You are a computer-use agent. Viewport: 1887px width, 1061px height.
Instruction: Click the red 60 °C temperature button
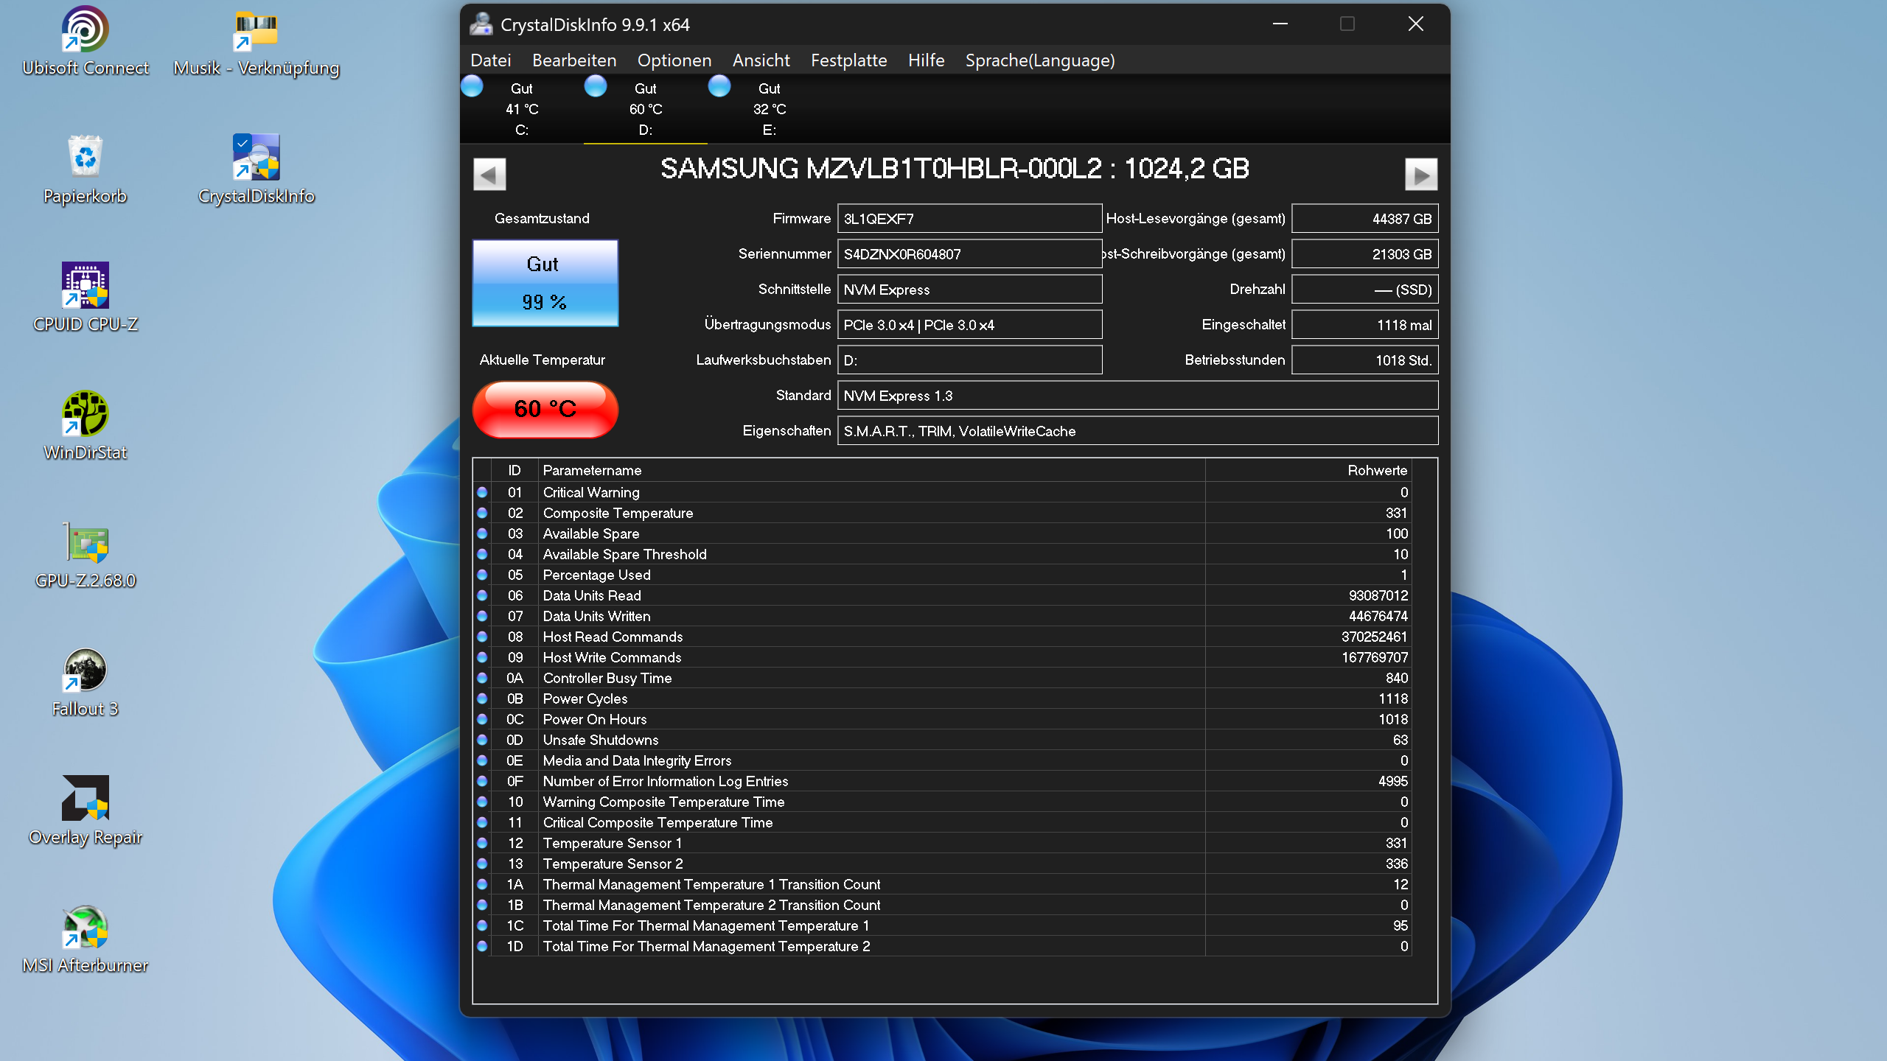(x=545, y=409)
